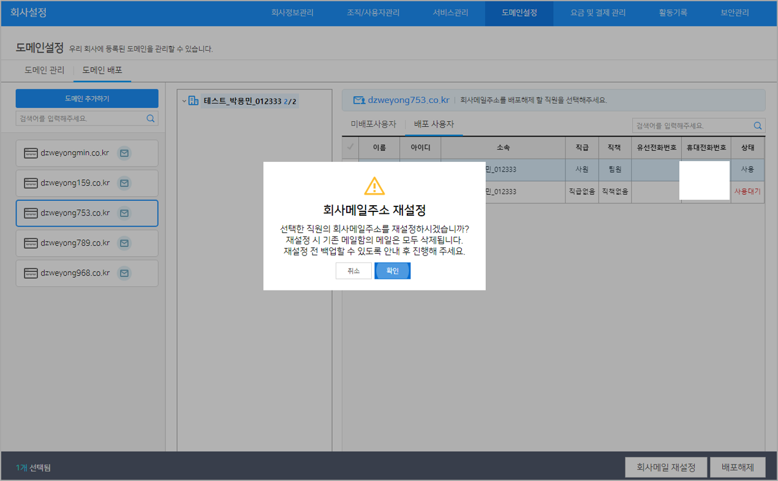Toggle select-all checkbox in table header
Image resolution: width=778 pixels, height=481 pixels.
pos(350,147)
